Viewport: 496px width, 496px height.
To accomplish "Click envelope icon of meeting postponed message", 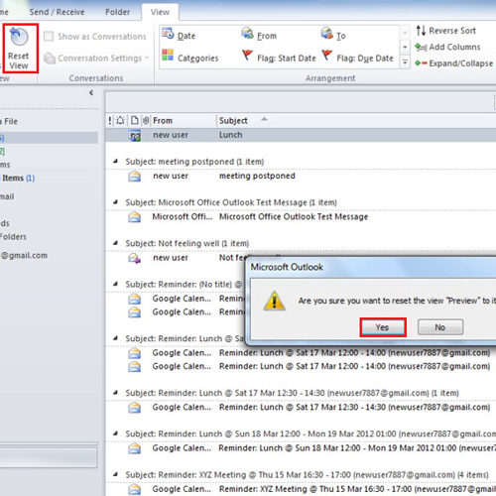I will pos(134,177).
